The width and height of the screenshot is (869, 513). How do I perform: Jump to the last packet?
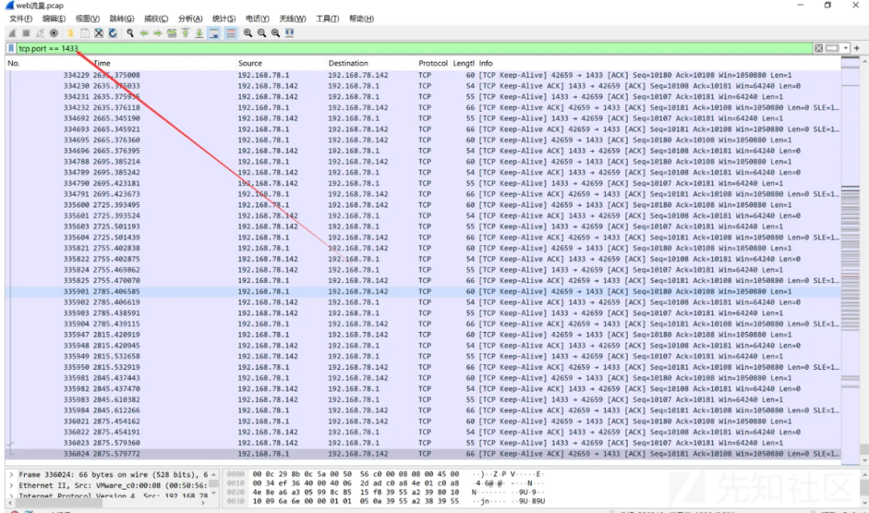[200, 33]
